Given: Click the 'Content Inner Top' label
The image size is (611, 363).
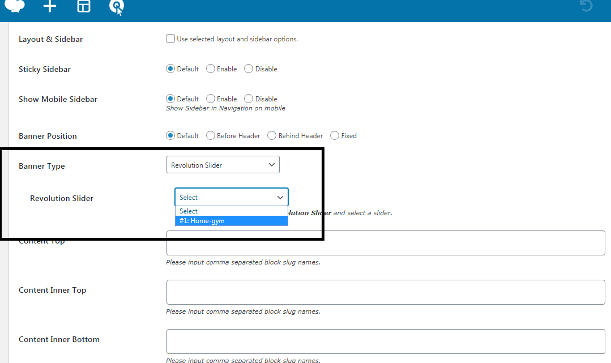Looking at the screenshot, I should click(x=52, y=290).
